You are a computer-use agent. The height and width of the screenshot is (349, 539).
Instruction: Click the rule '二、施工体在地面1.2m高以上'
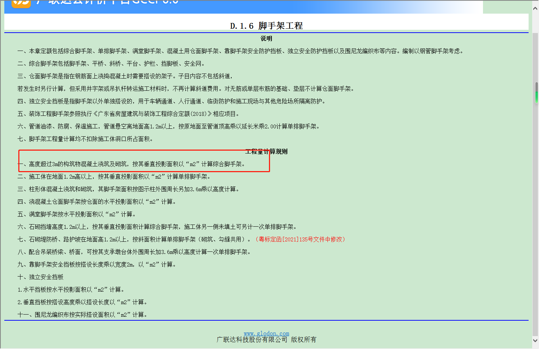[x=115, y=176]
